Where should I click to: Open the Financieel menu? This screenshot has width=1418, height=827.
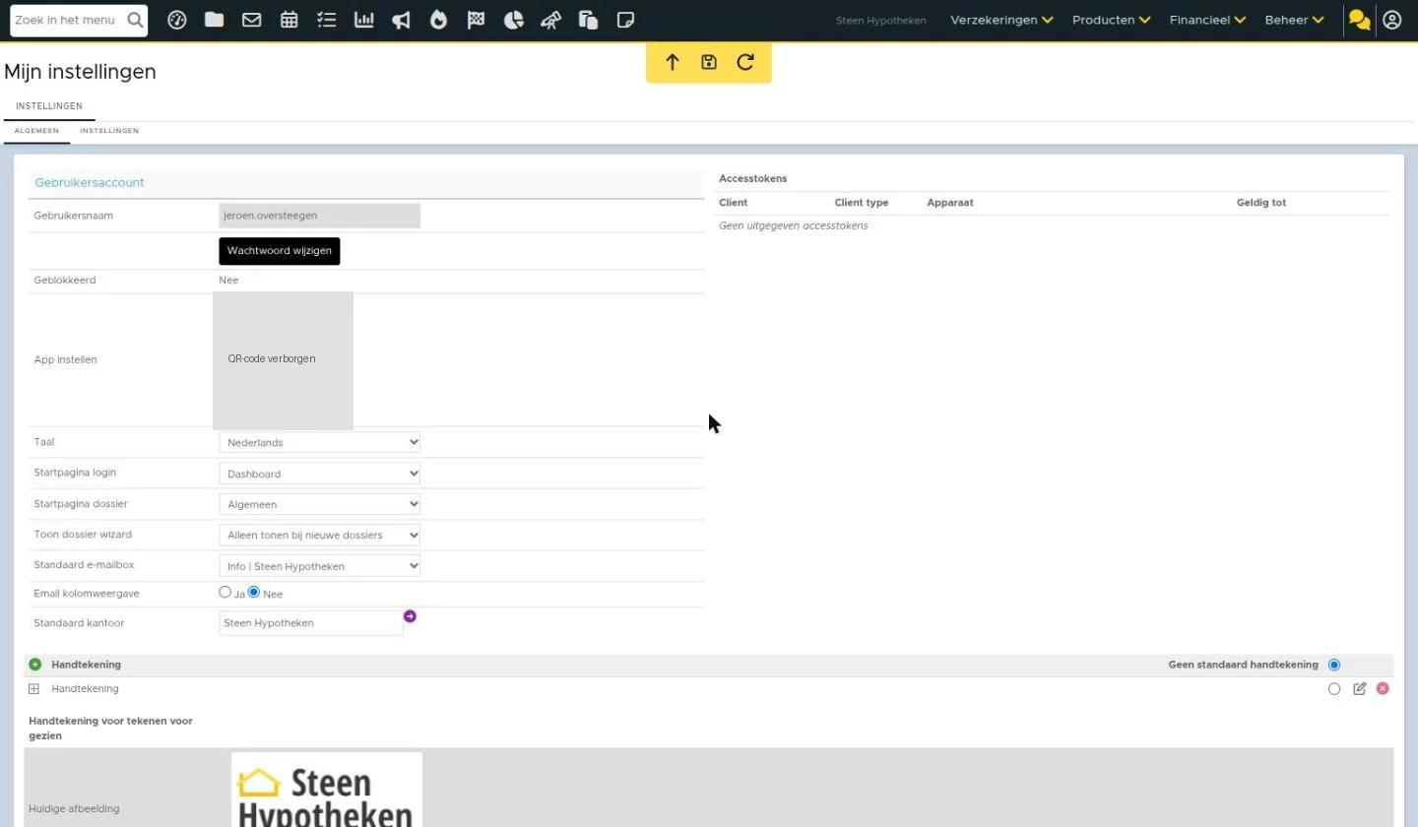tap(1208, 20)
